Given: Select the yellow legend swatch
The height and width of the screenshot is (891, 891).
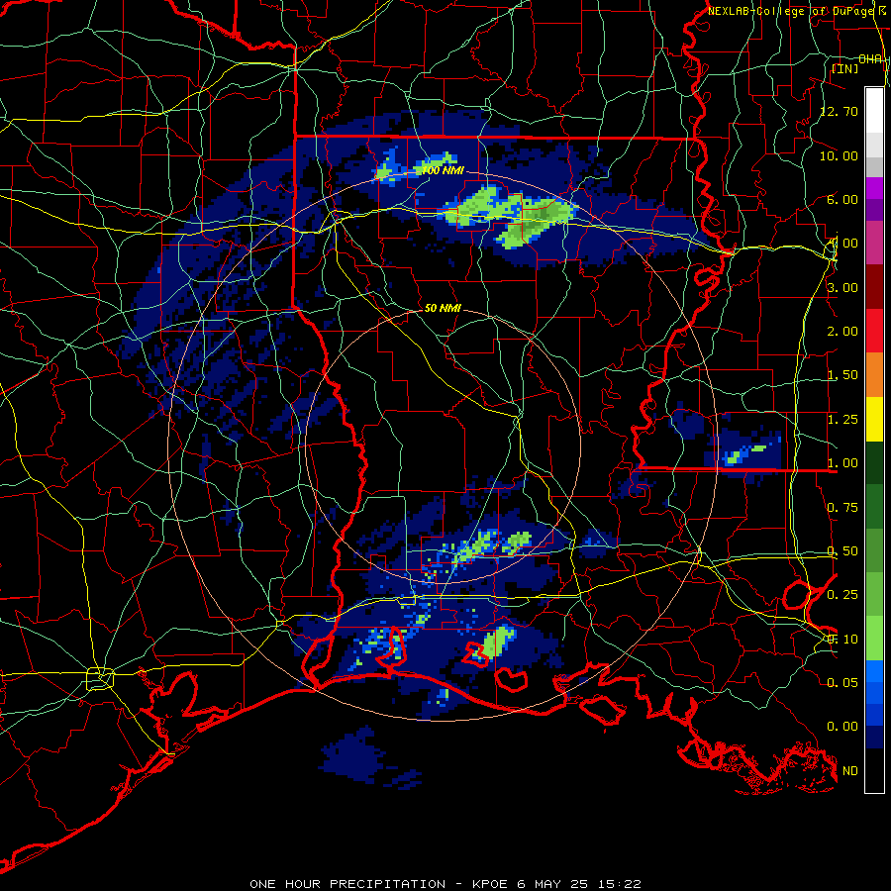Looking at the screenshot, I should coord(874,419).
